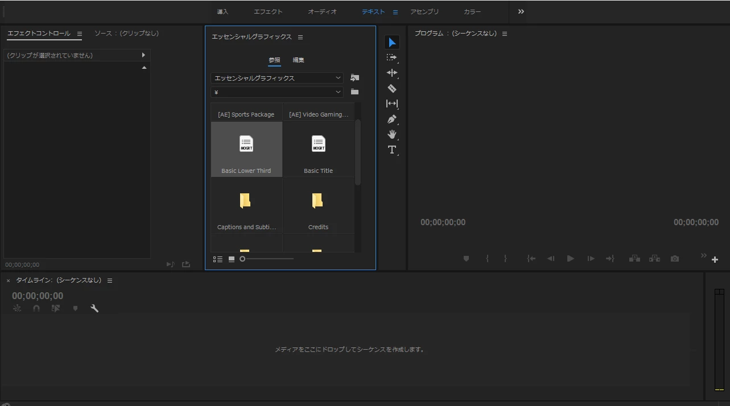Select the Hand tool
The height and width of the screenshot is (406, 730).
coord(392,134)
